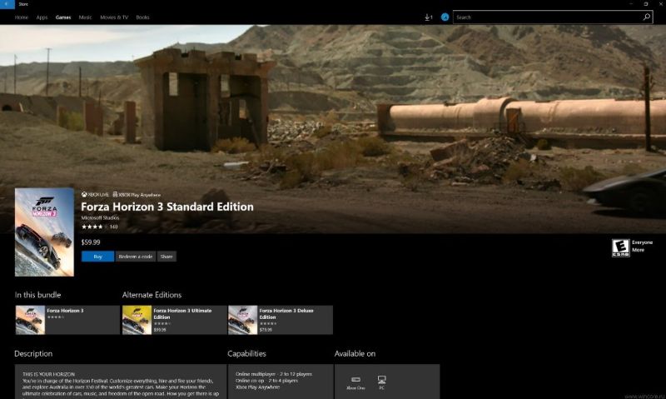Click the In this bundle heading
The width and height of the screenshot is (666, 399).
37,295
